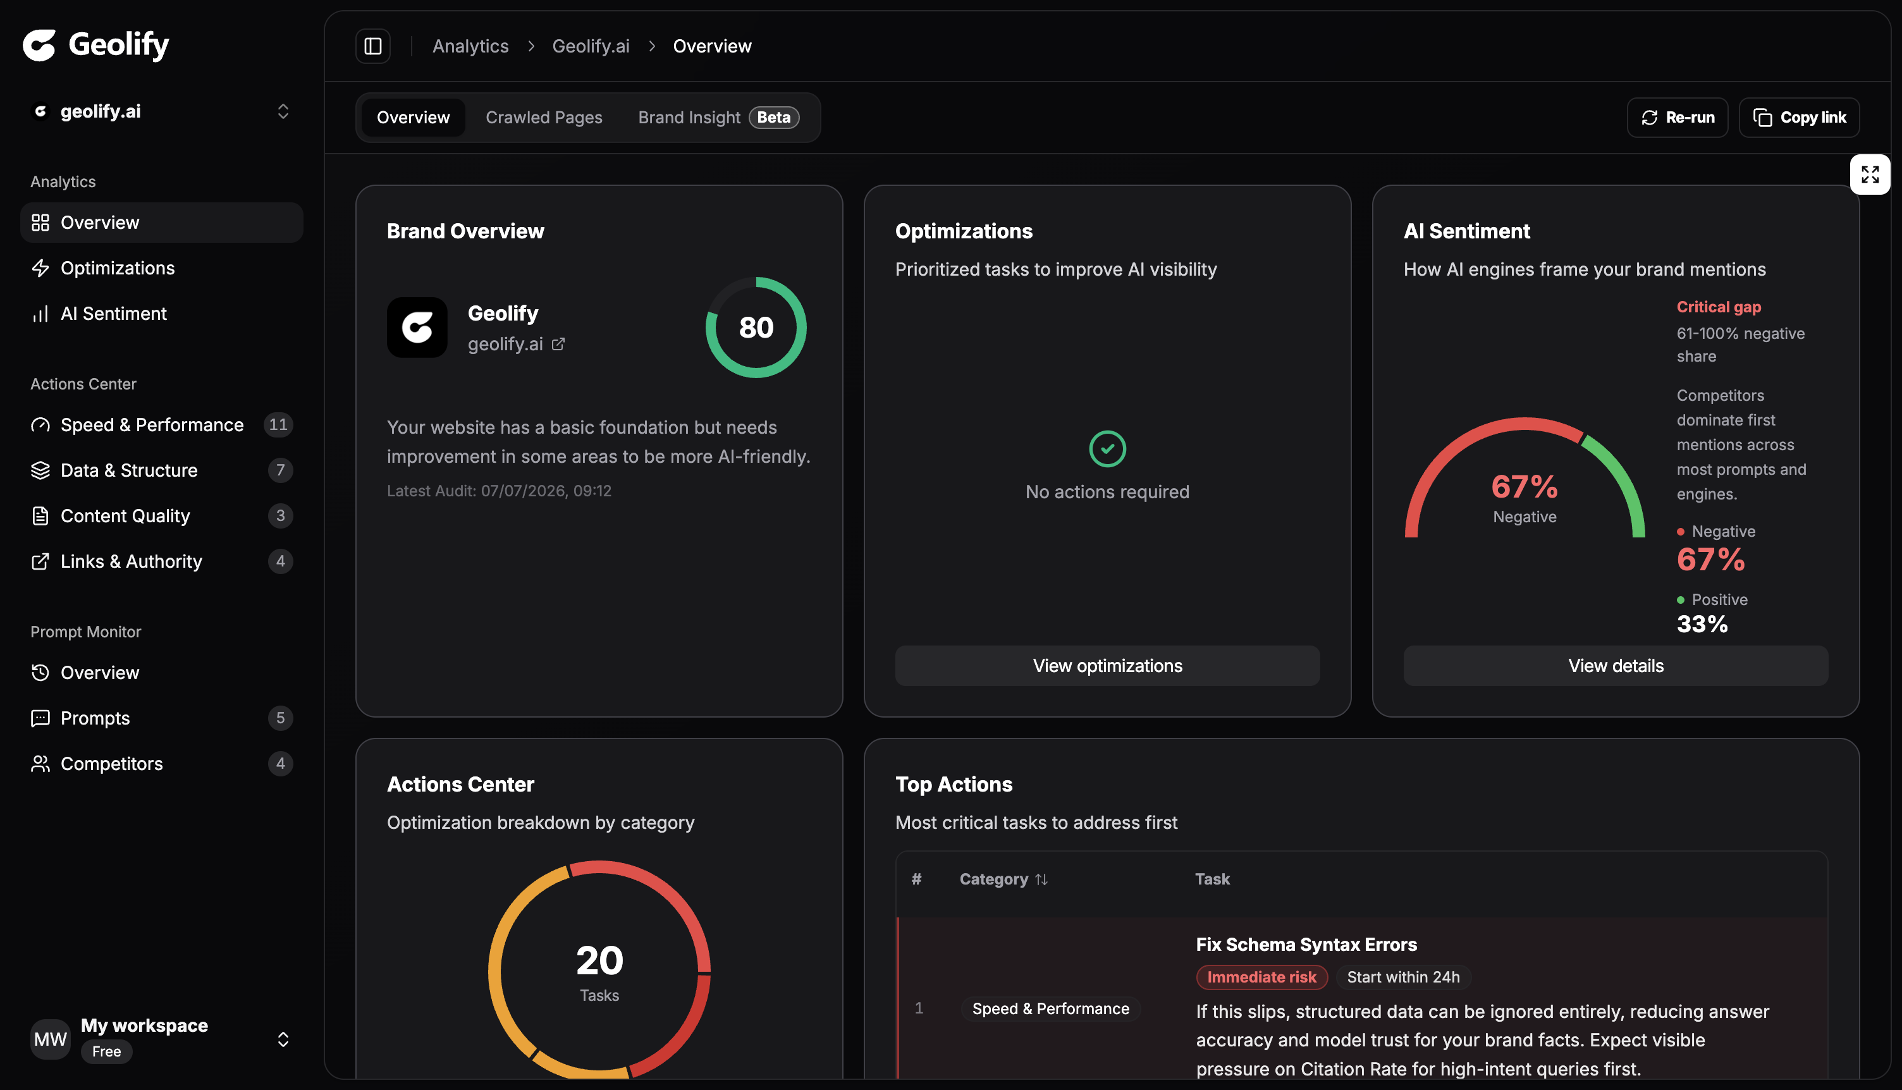The width and height of the screenshot is (1902, 1090).
Task: Click the AI Sentiment bar chart icon
Action: tap(40, 314)
